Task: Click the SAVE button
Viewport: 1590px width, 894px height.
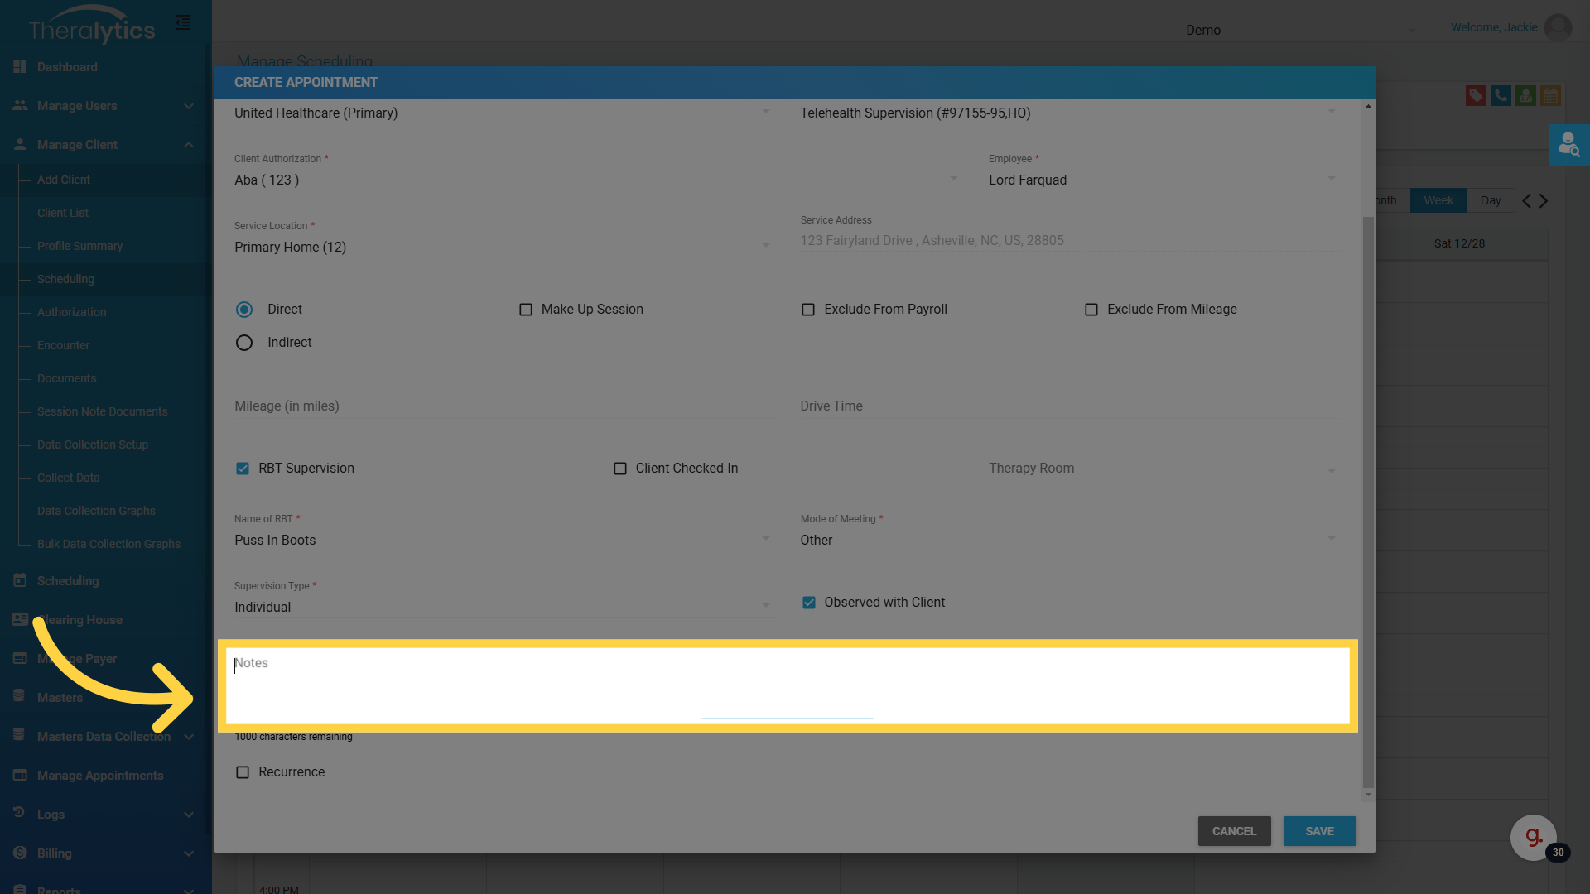Action: point(1319,831)
